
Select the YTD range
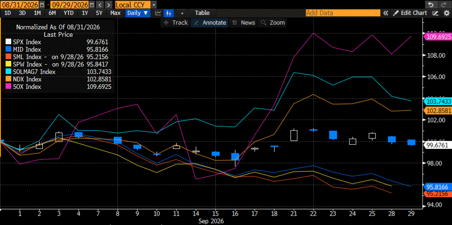(x=68, y=13)
